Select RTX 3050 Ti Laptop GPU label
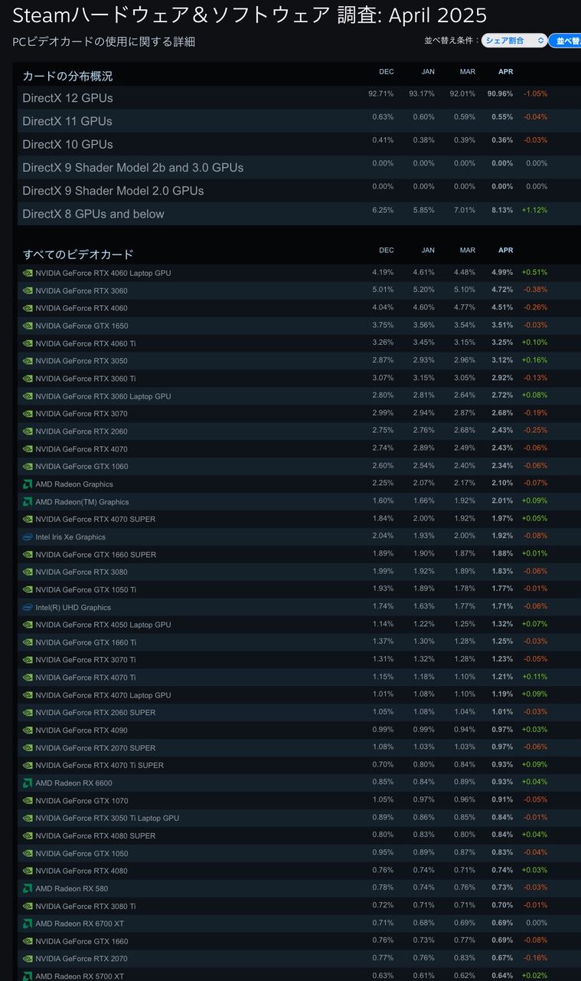The width and height of the screenshot is (581, 981). coord(107,818)
